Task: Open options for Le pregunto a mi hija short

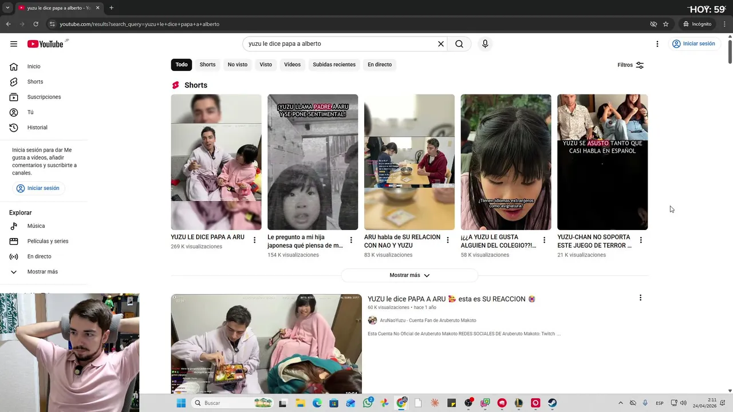Action: [351, 240]
